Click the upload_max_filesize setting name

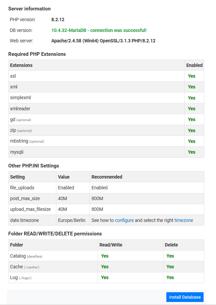coord(31,209)
